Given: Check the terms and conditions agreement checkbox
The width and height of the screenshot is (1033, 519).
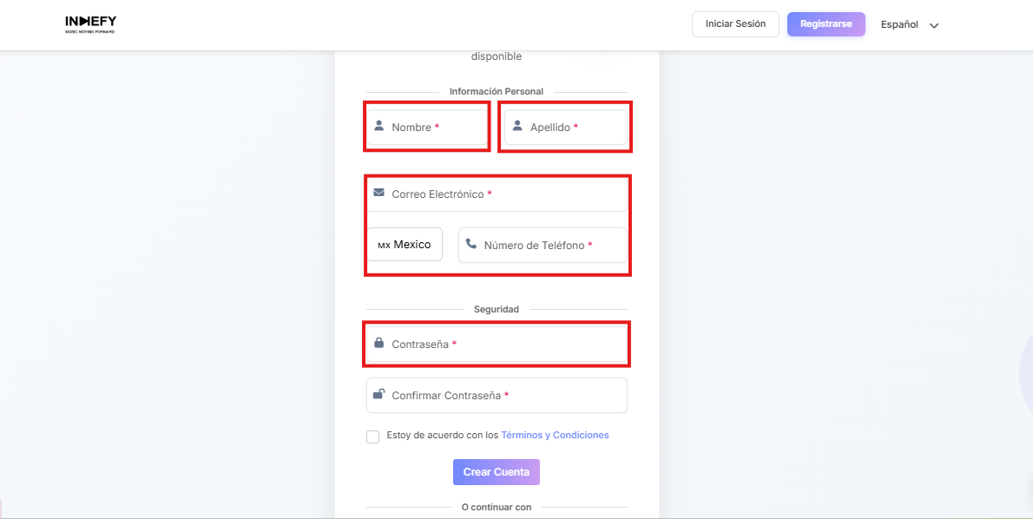Looking at the screenshot, I should 372,437.
